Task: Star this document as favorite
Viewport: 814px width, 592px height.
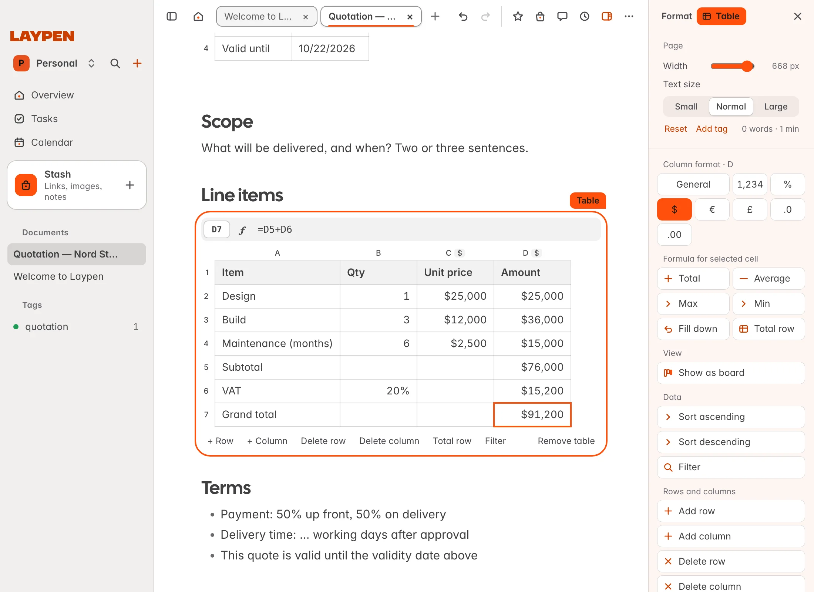Action: tap(518, 16)
